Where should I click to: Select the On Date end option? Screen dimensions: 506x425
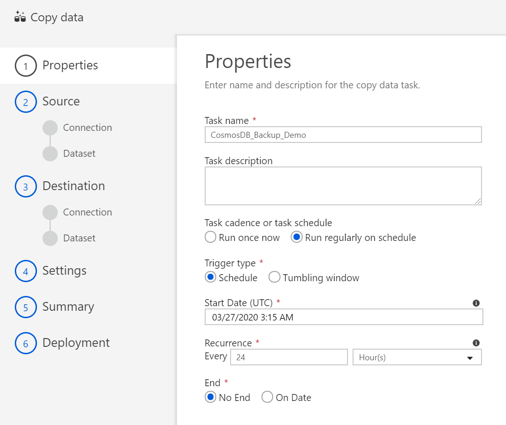(x=268, y=397)
